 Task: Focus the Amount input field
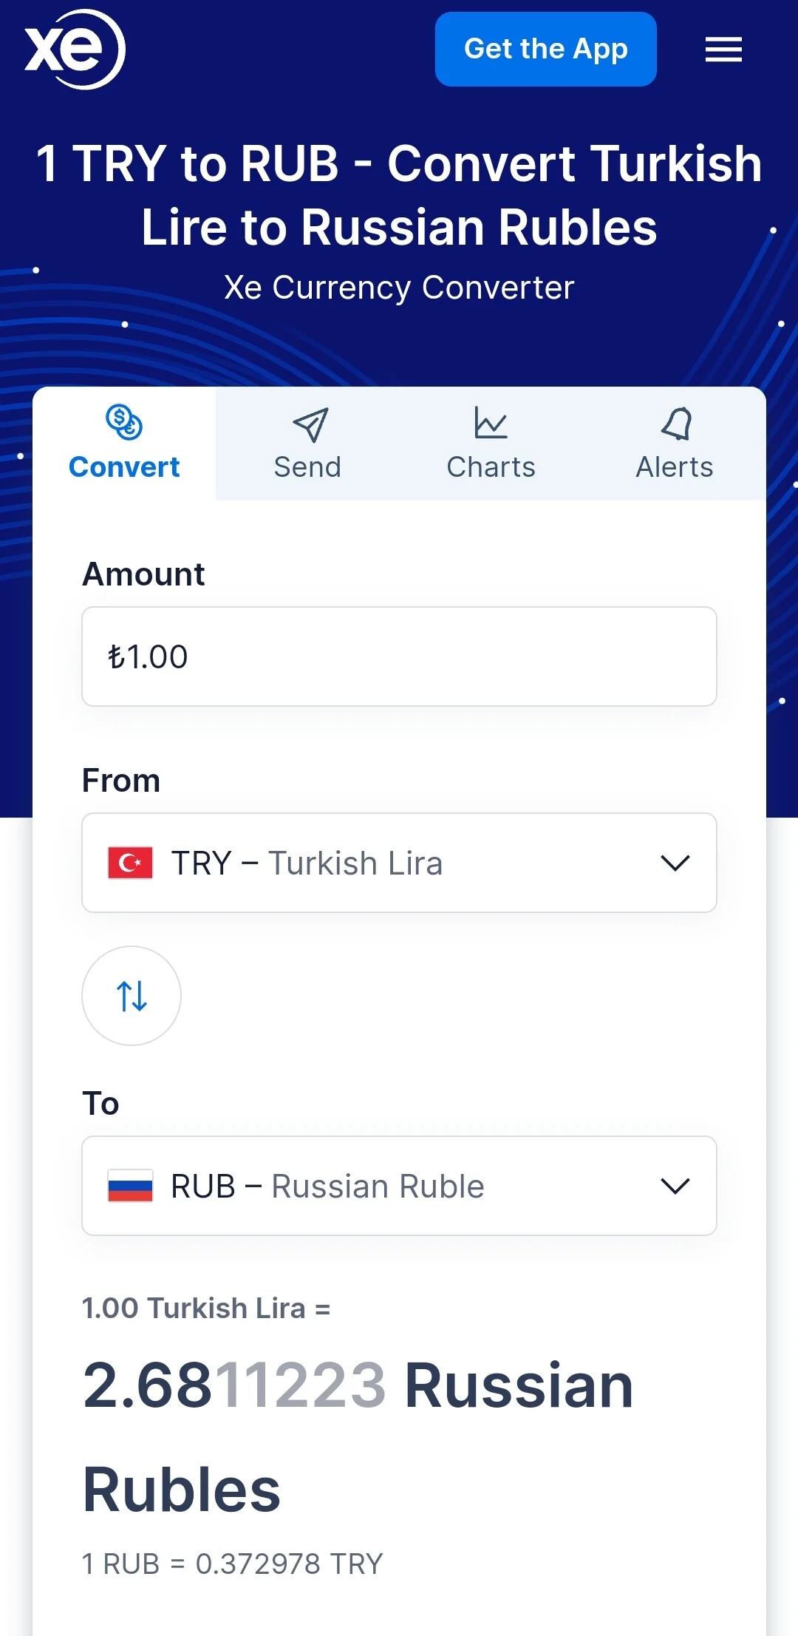click(399, 656)
